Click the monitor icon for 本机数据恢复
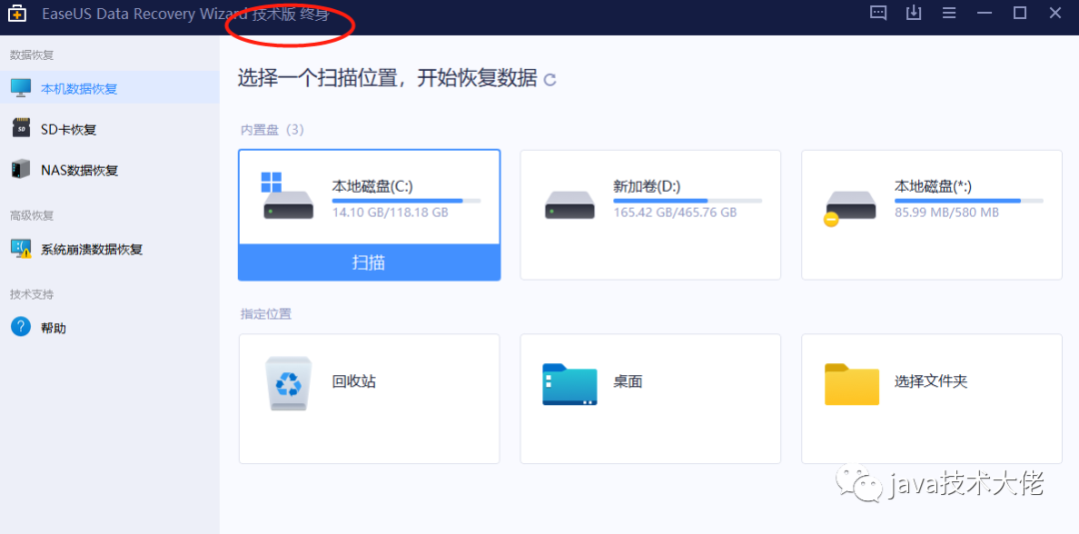The width and height of the screenshot is (1079, 534). tap(21, 88)
